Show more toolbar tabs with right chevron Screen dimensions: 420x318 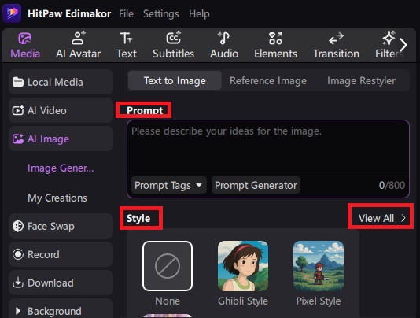403,45
